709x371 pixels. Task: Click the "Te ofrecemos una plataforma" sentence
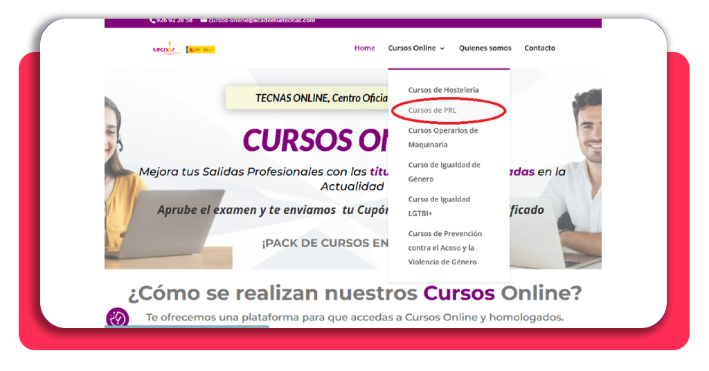[x=355, y=317]
